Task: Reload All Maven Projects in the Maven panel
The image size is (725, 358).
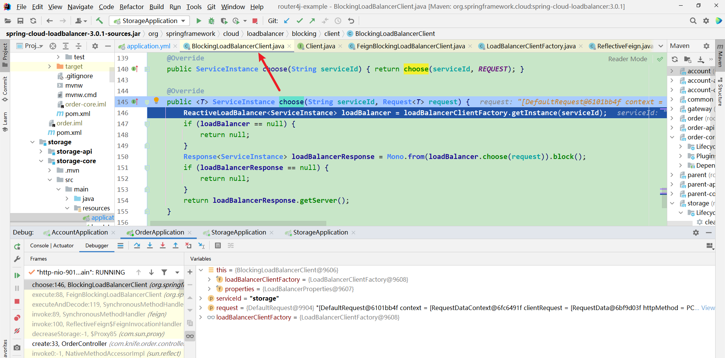Action: pos(675,59)
